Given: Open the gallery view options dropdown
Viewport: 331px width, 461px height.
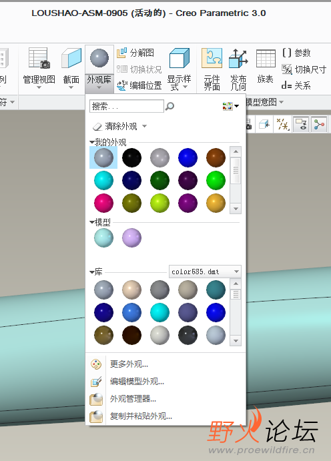Looking at the screenshot, I should [231, 106].
